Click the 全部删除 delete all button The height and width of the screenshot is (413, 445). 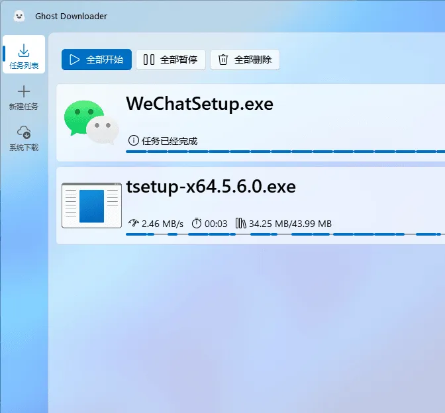click(x=245, y=60)
